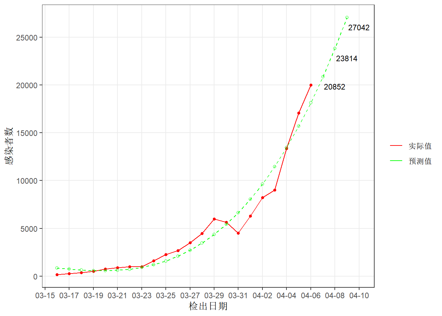Click the 03-31 date tick label

coord(238,296)
